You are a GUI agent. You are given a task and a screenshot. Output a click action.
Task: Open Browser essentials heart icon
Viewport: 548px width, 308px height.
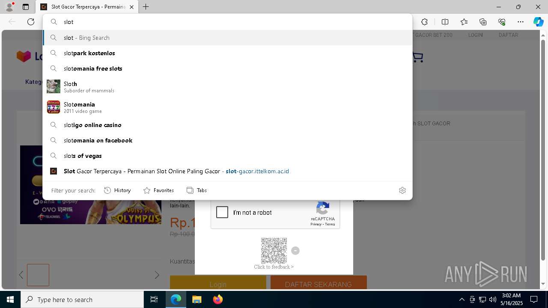click(x=502, y=22)
